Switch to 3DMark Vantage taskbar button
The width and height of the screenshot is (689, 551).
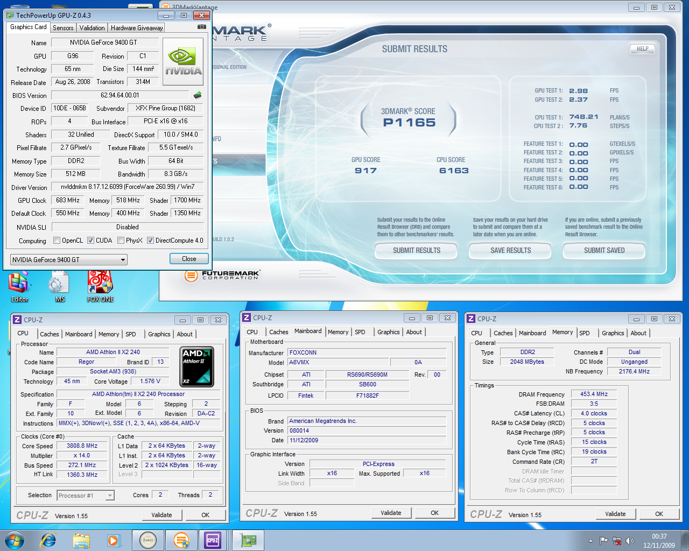pyautogui.click(x=182, y=540)
